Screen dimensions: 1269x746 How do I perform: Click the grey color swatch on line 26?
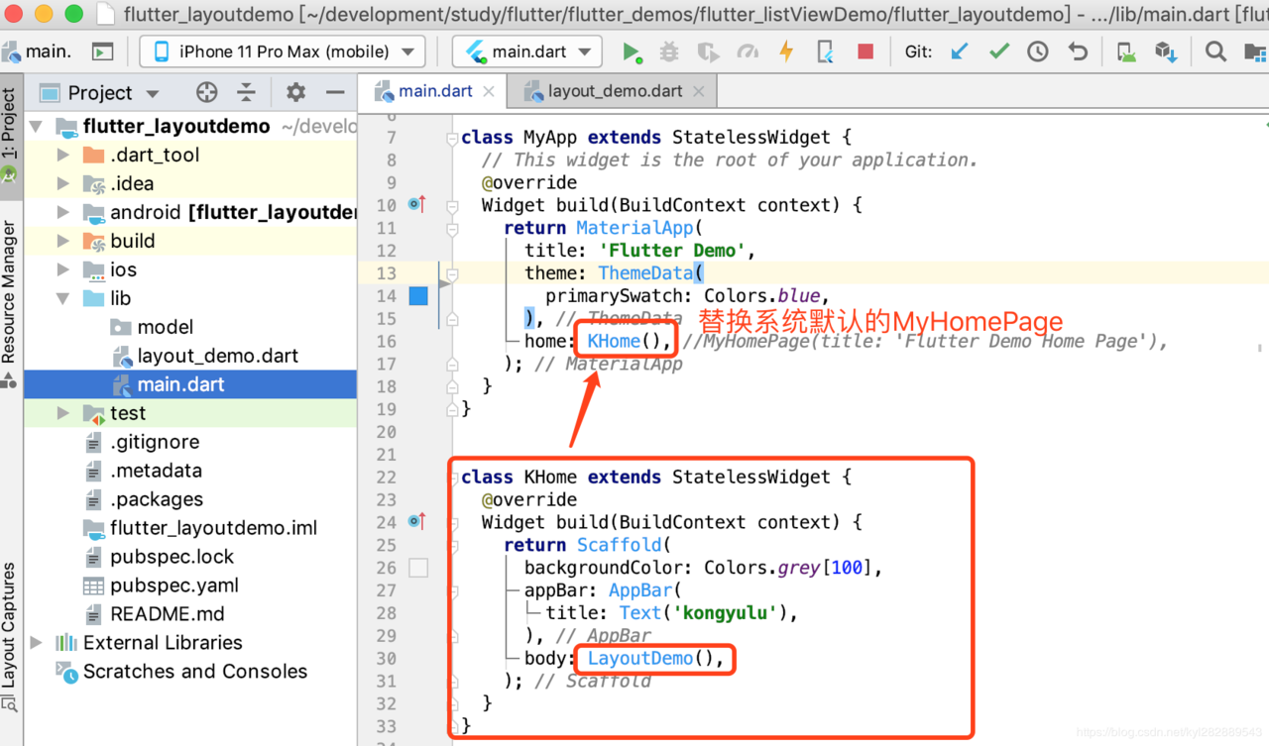pyautogui.click(x=418, y=568)
